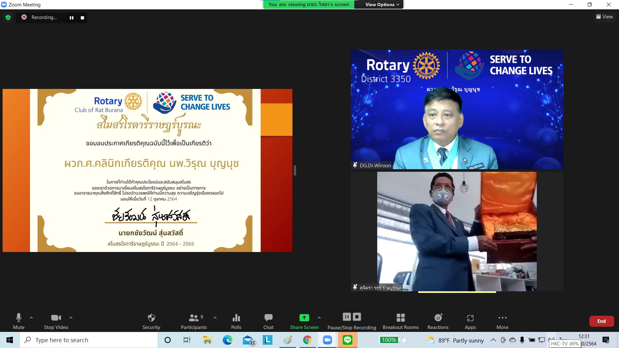Click the red End button
The height and width of the screenshot is (348, 619).
pyautogui.click(x=602, y=321)
